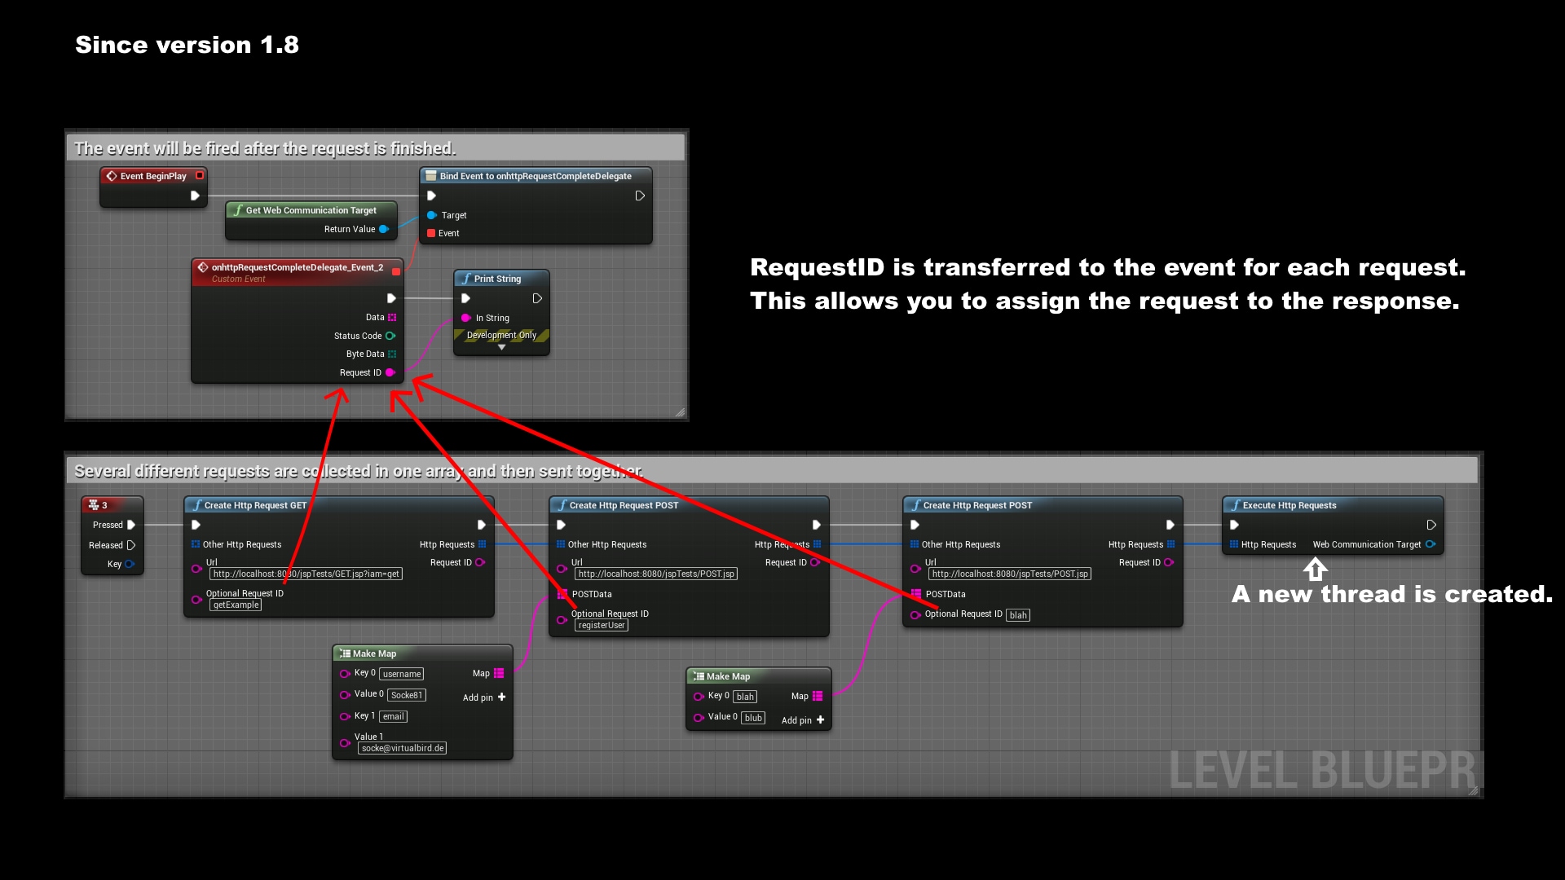1565x880 pixels.
Task: Click the Event BeginPlay execution output pin
Action: pyautogui.click(x=195, y=196)
